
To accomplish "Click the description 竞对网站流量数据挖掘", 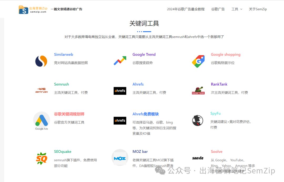I will pyautogui.click(x=71, y=63).
